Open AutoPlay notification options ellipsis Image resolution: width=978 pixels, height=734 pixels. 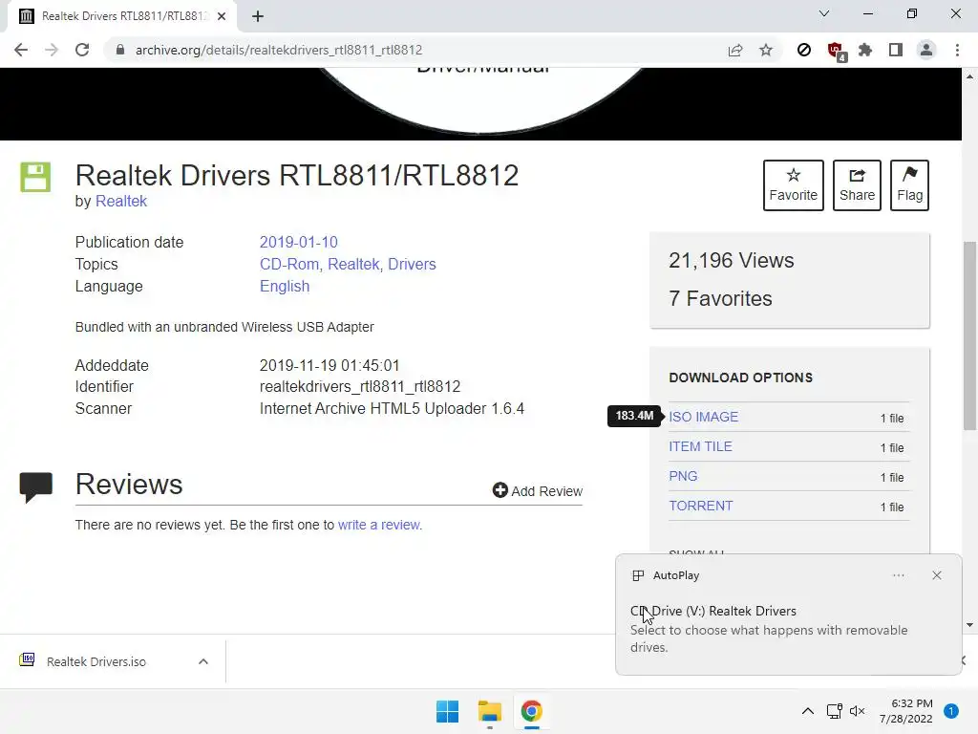click(898, 575)
